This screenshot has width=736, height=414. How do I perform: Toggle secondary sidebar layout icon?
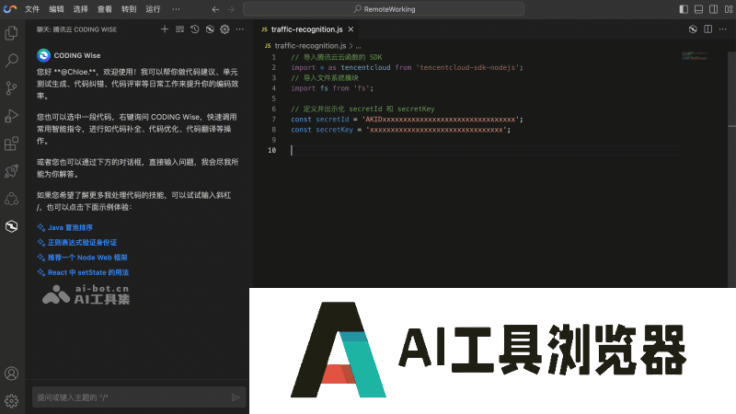714,9
